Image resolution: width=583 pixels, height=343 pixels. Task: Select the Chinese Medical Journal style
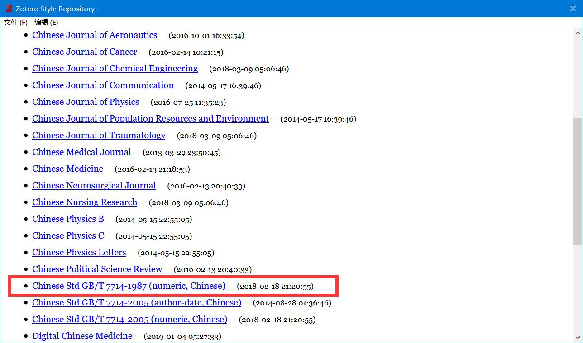pos(81,152)
